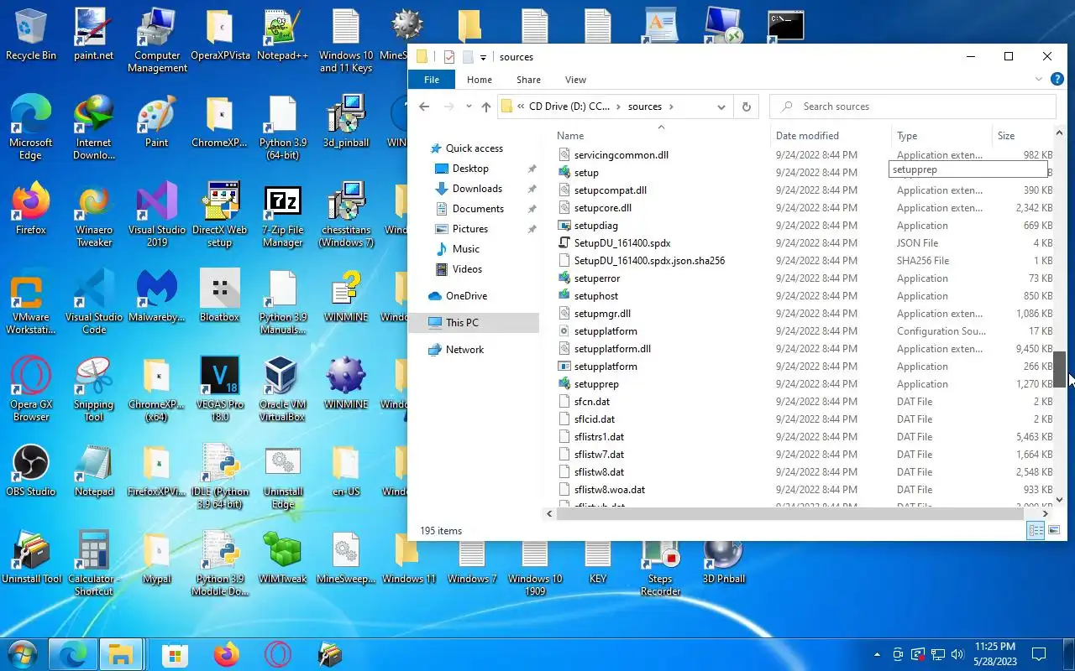Click Quick access in navigation pane
1075x671 pixels.
coord(475,148)
